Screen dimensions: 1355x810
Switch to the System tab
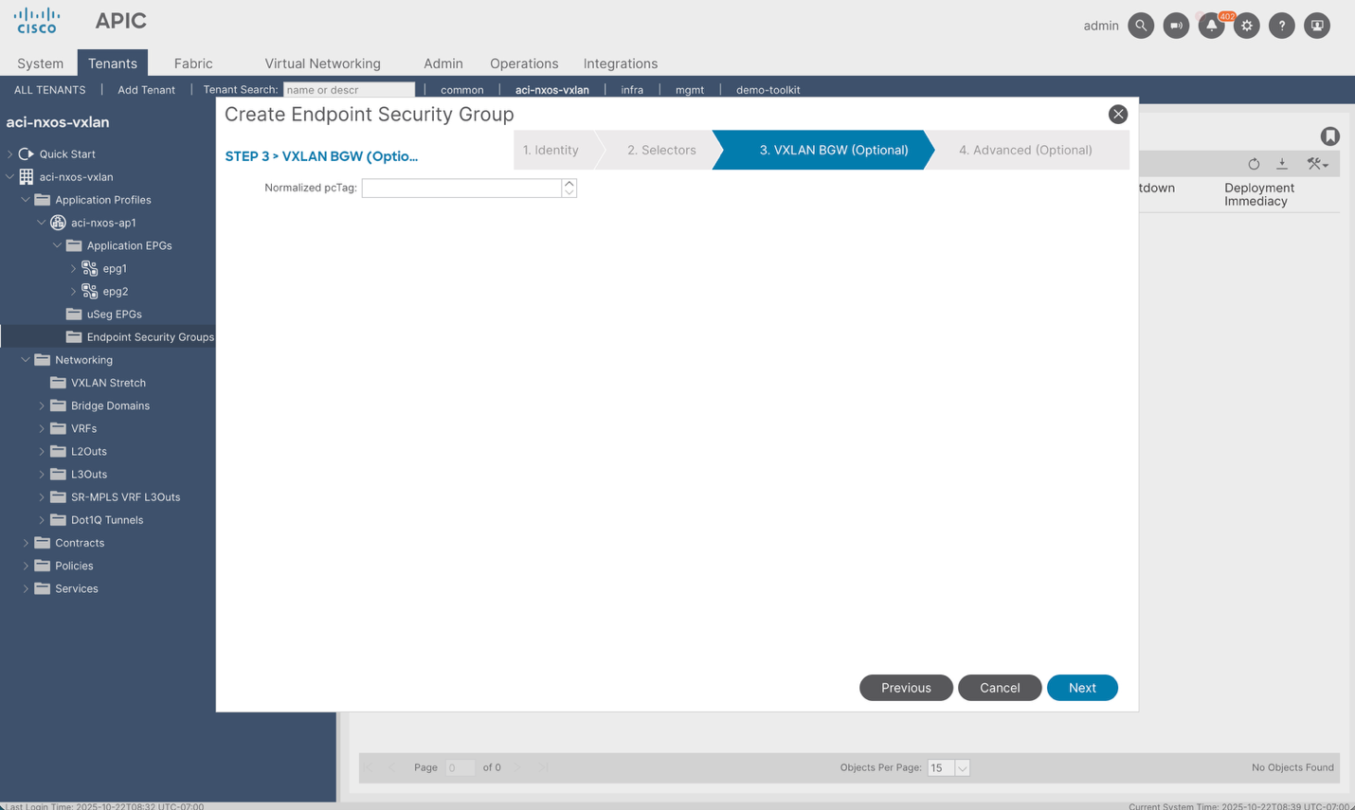tap(40, 63)
